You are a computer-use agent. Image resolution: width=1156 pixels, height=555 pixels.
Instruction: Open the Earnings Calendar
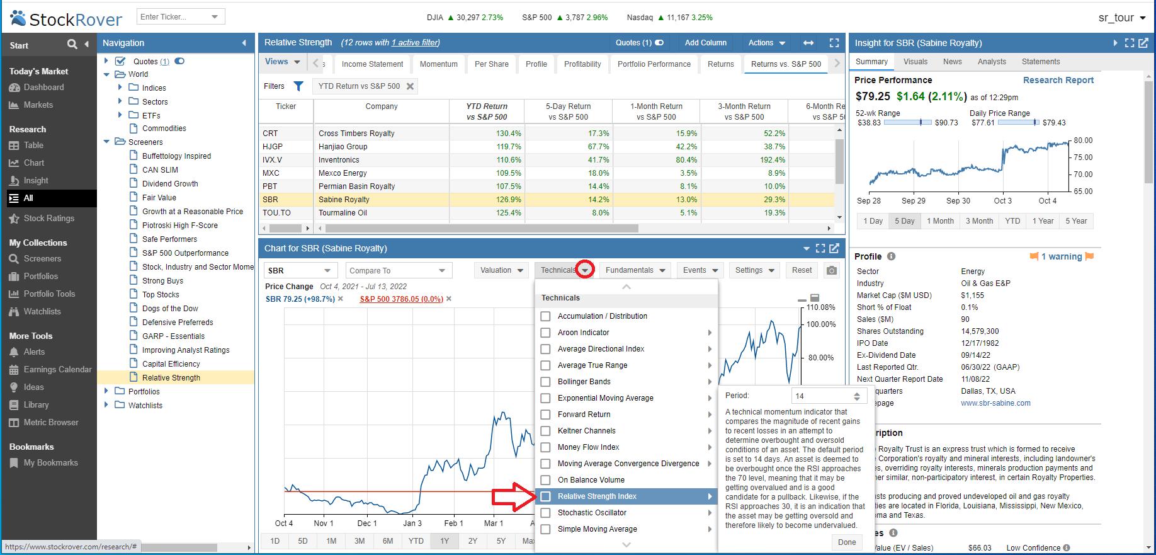(50, 370)
